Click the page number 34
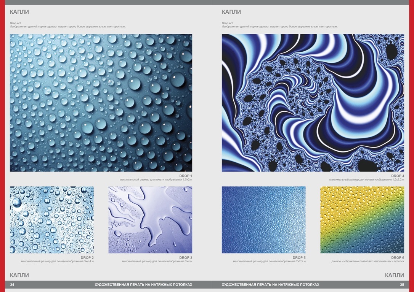Viewport: 414px width, 292px height. tap(12, 285)
